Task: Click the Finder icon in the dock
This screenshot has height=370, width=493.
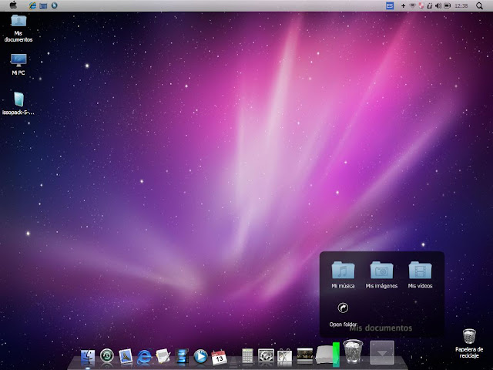Action: (x=88, y=358)
